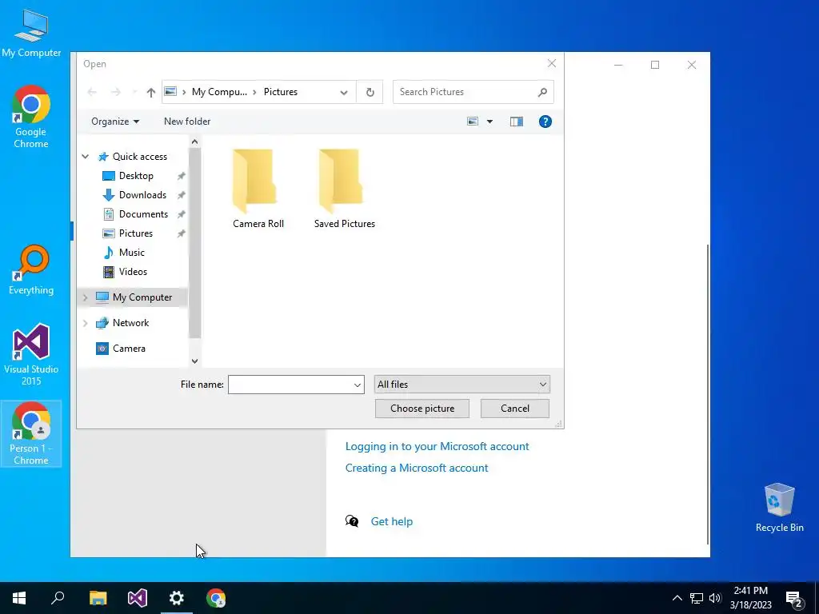This screenshot has height=614, width=819.
Task: Open File Explorer from taskbar
Action: (98, 598)
